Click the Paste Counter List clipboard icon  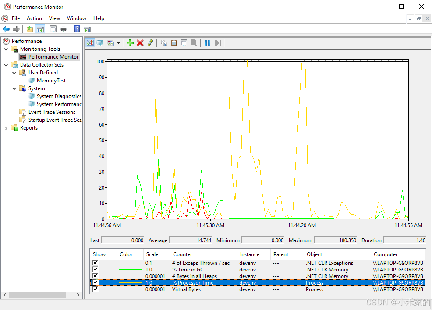point(174,43)
